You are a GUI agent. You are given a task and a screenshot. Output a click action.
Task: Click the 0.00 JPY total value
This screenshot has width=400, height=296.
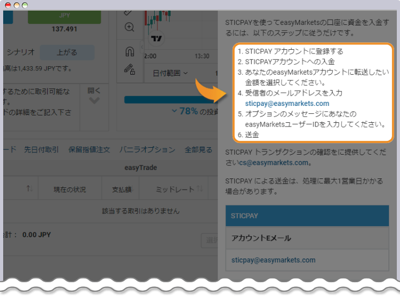tap(37, 235)
